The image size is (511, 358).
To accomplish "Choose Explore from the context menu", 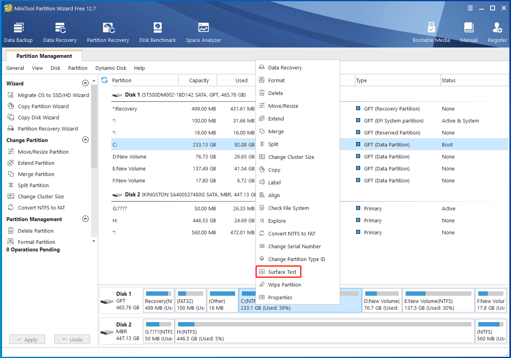I will coord(297,221).
